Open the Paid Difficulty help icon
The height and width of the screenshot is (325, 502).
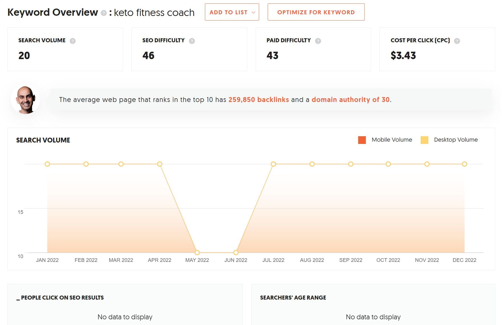[x=318, y=41]
